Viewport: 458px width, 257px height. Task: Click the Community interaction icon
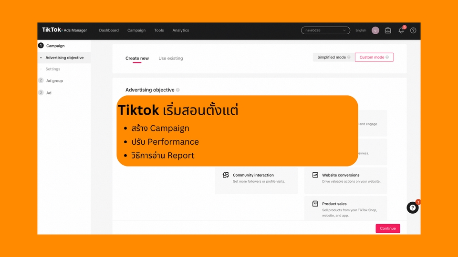(226, 175)
